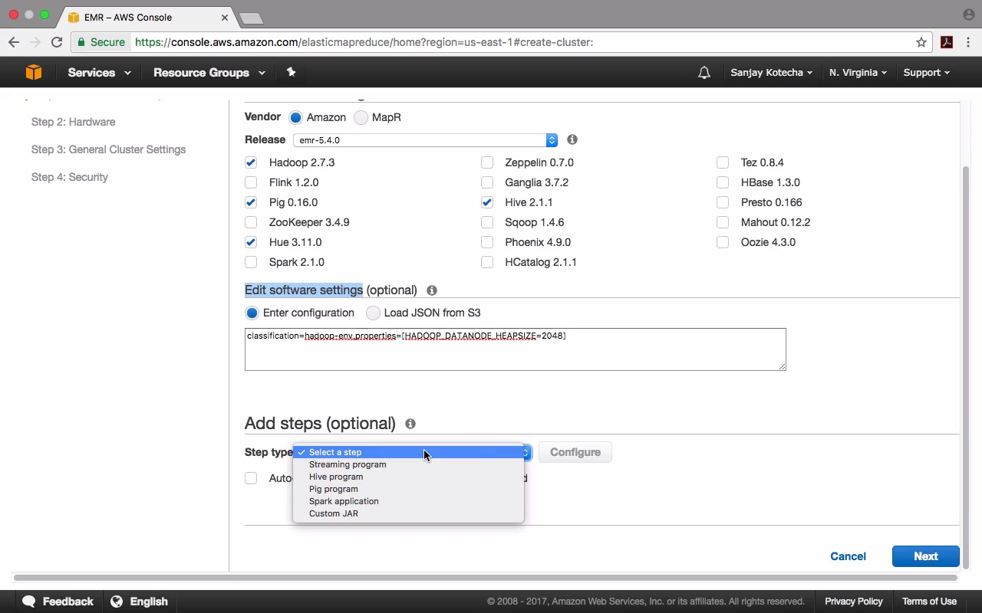
Task: Bookmark this page with the star icon
Action: (x=921, y=42)
